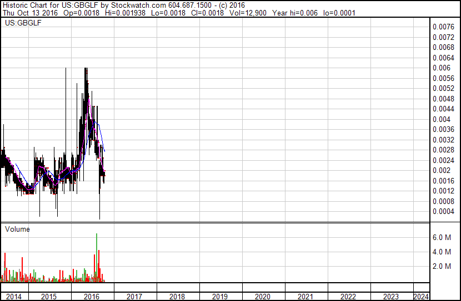This screenshot has width=461, height=301.
Task: Click the 0.002 price axis label
Action: point(442,170)
